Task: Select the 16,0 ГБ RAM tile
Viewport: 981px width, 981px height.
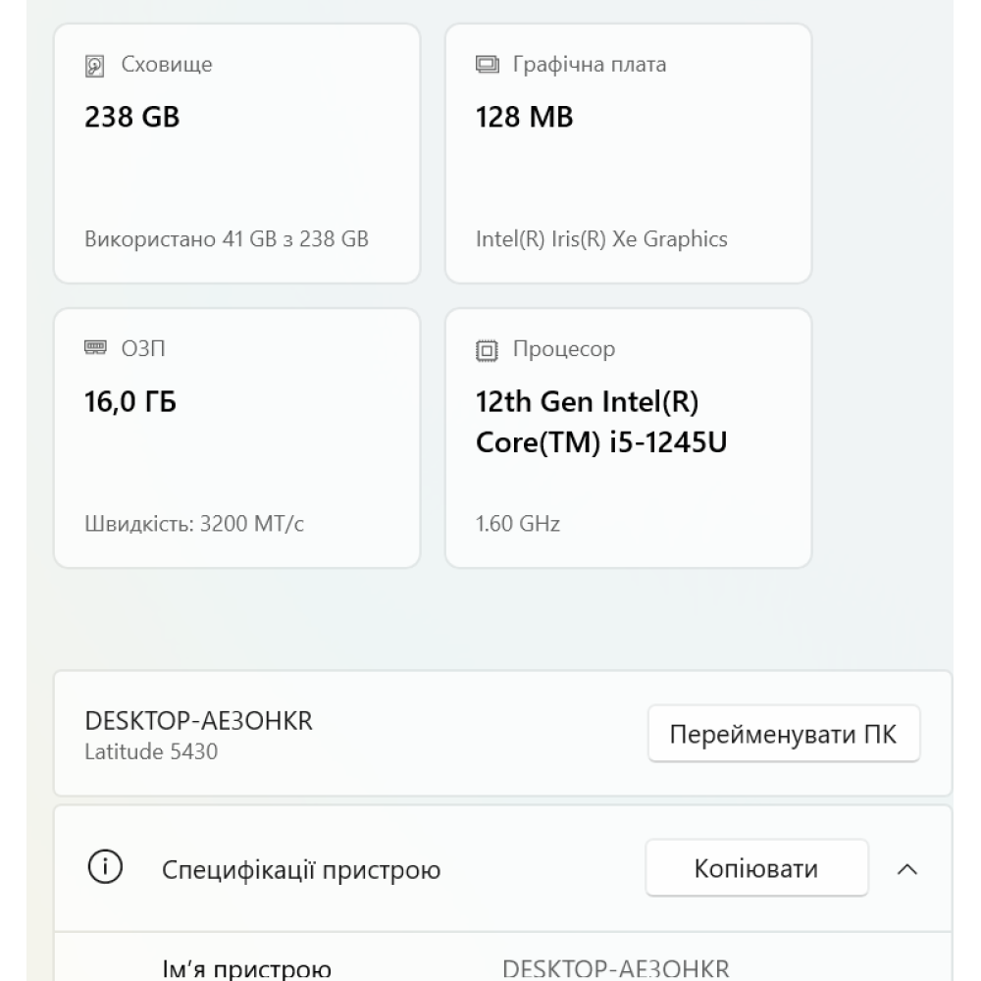Action: pyautogui.click(x=235, y=437)
